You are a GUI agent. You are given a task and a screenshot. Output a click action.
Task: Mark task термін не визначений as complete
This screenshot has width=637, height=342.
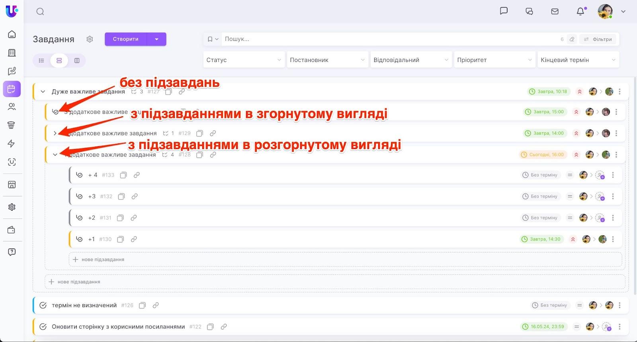point(43,305)
